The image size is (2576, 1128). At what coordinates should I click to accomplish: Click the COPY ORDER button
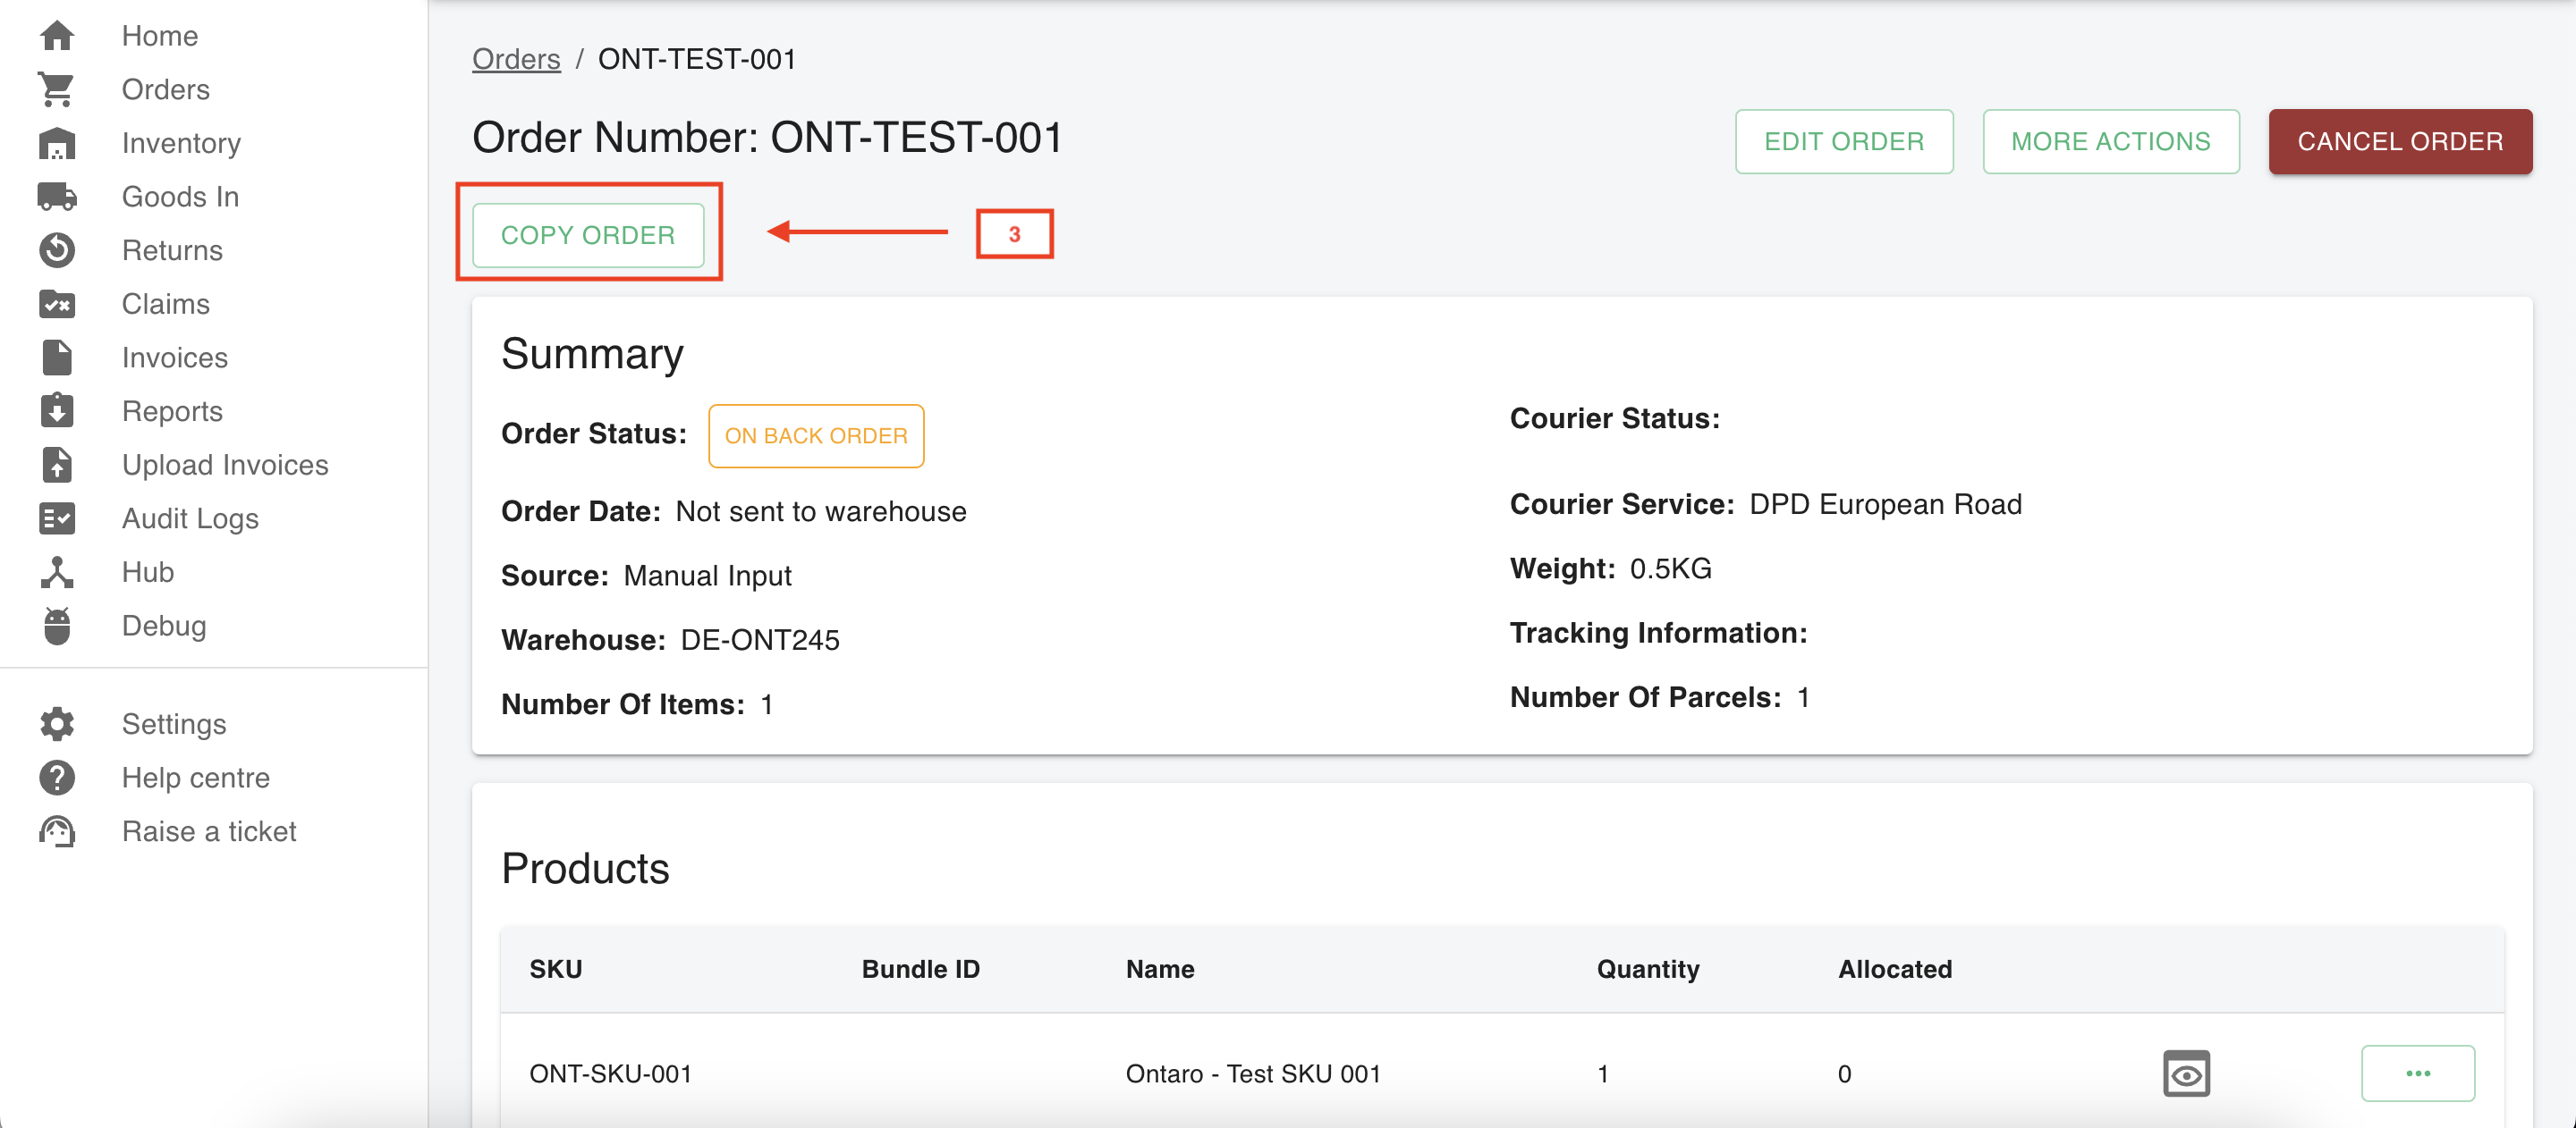click(588, 236)
